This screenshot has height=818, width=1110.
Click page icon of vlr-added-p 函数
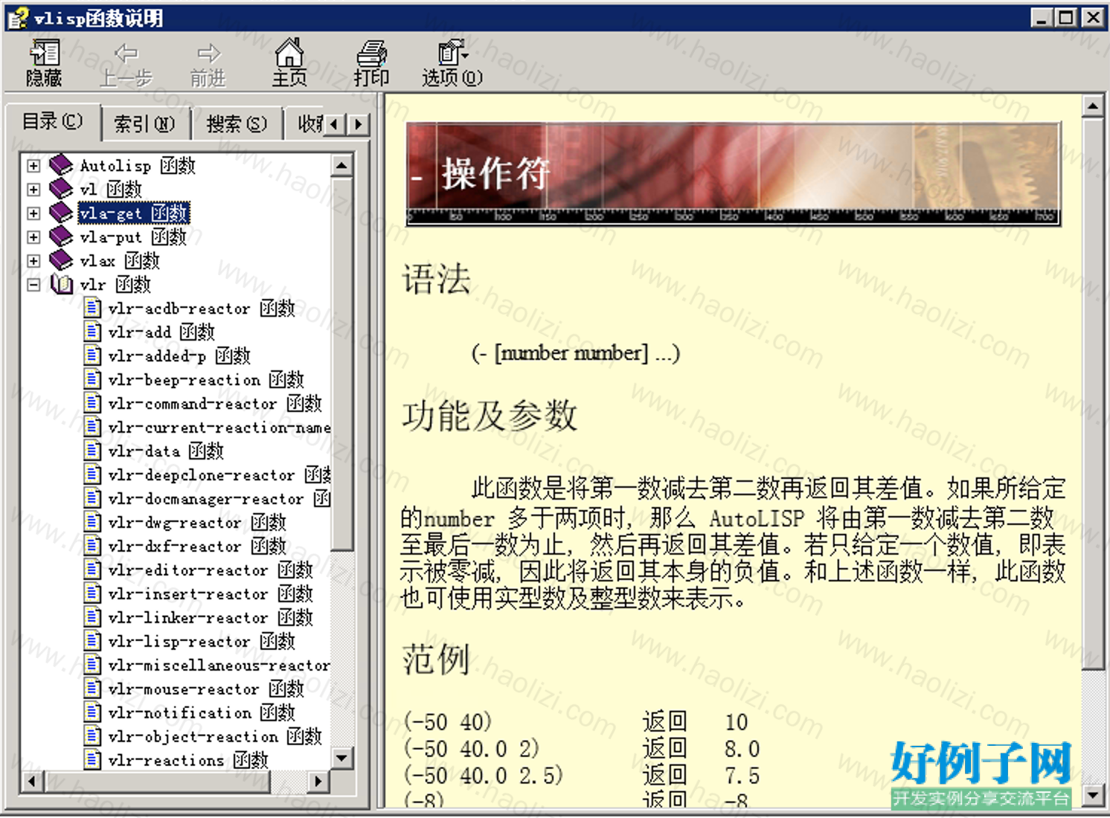92,355
